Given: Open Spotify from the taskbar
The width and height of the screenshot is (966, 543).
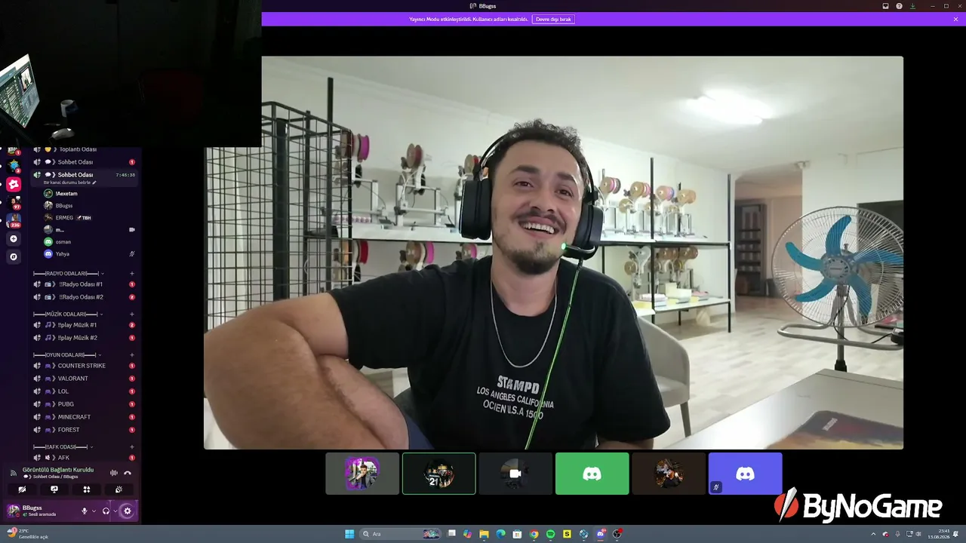Looking at the screenshot, I should point(550,534).
